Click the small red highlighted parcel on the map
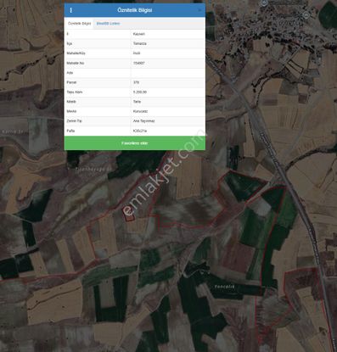Screen dimensions: 337x352 128,215
